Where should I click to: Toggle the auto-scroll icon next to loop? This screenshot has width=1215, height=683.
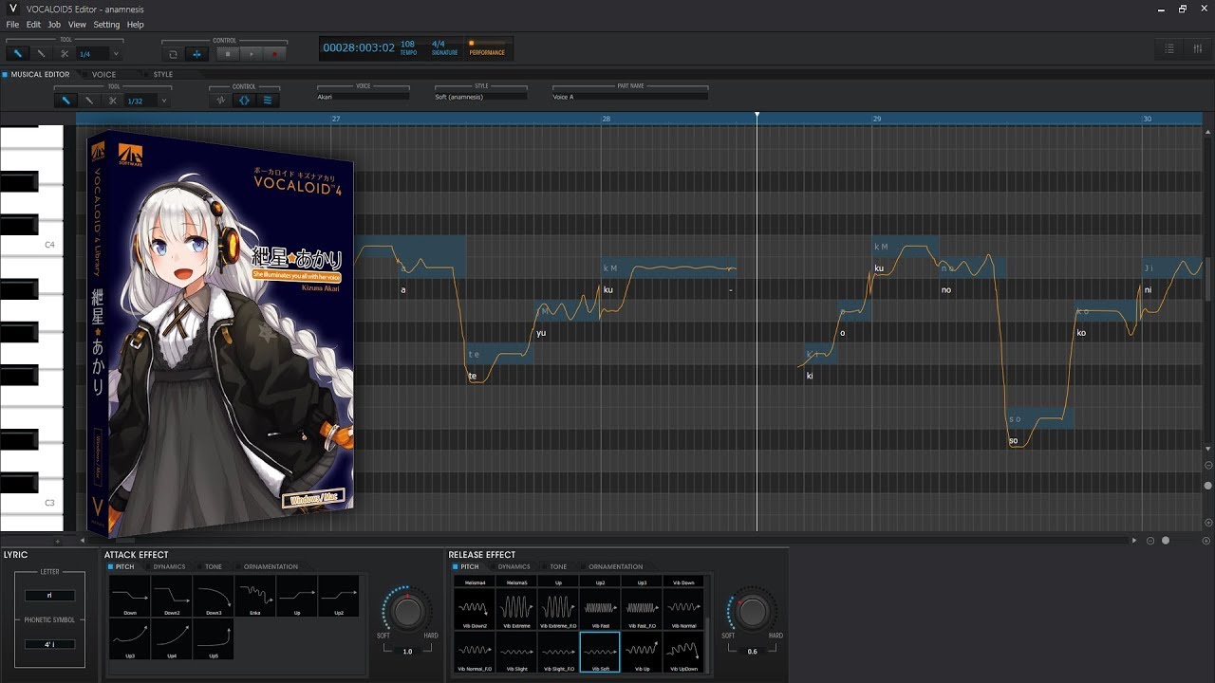point(197,54)
